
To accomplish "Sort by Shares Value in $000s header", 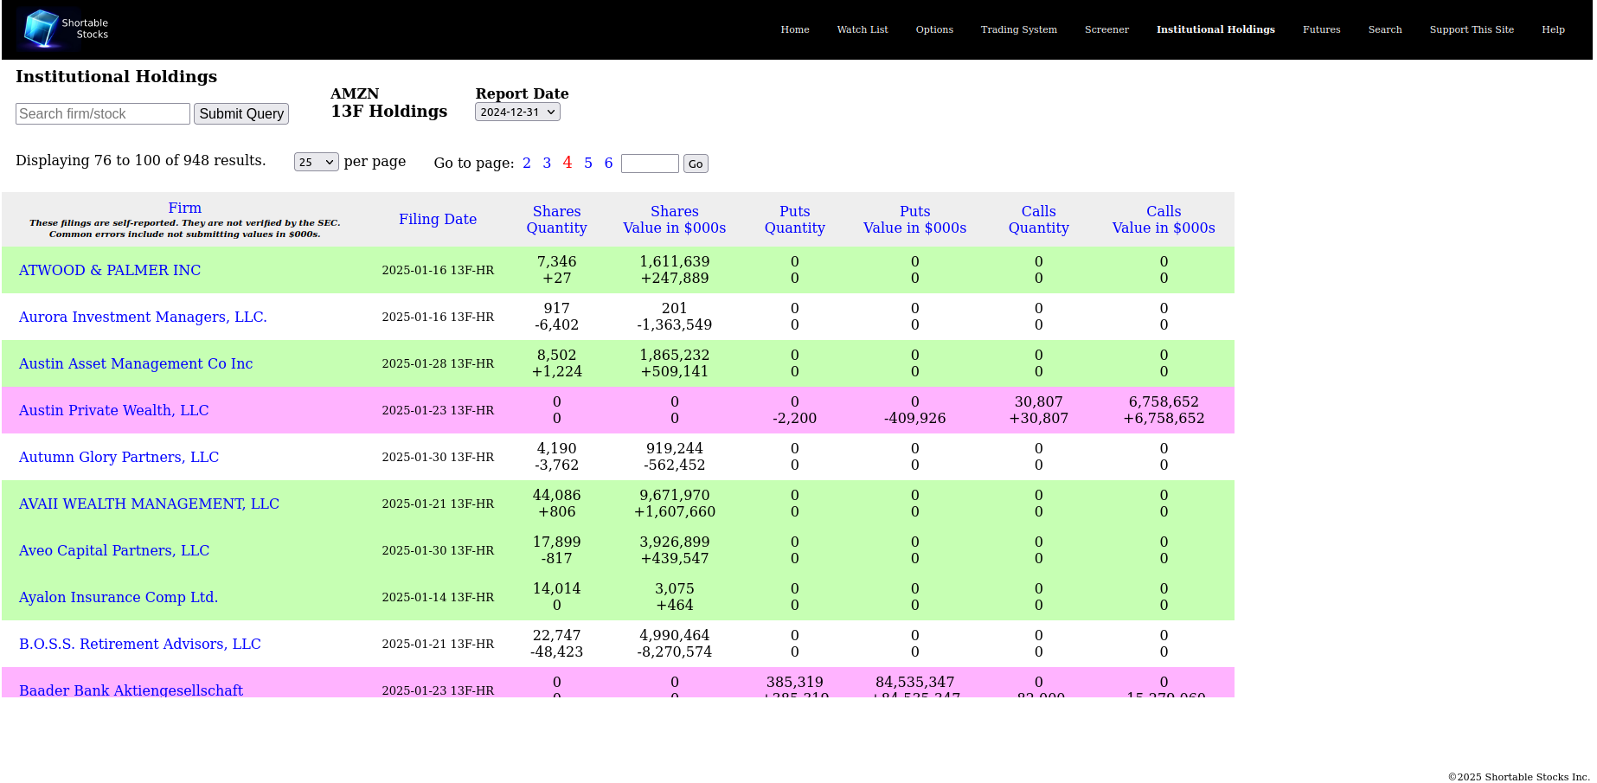I will (x=675, y=219).
